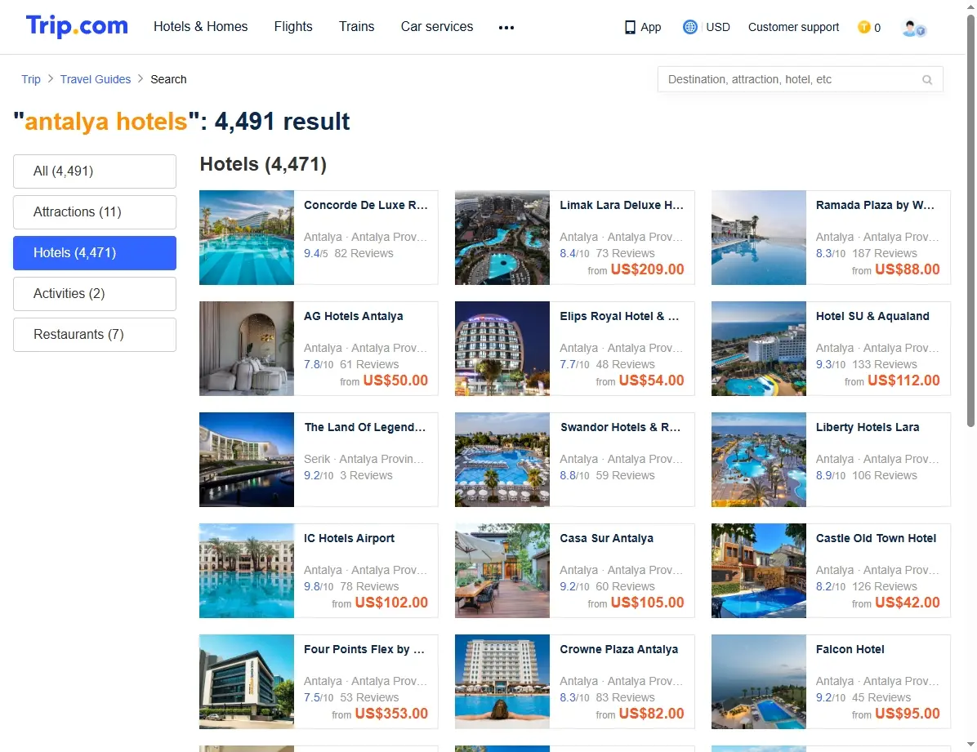Click the globe language icon
Screen dimensions: 977x752
pos(689,27)
